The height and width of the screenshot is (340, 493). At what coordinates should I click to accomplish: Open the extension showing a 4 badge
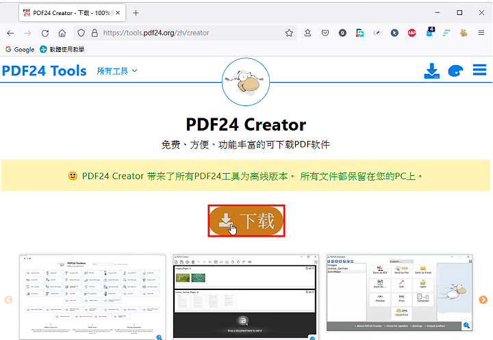click(429, 32)
